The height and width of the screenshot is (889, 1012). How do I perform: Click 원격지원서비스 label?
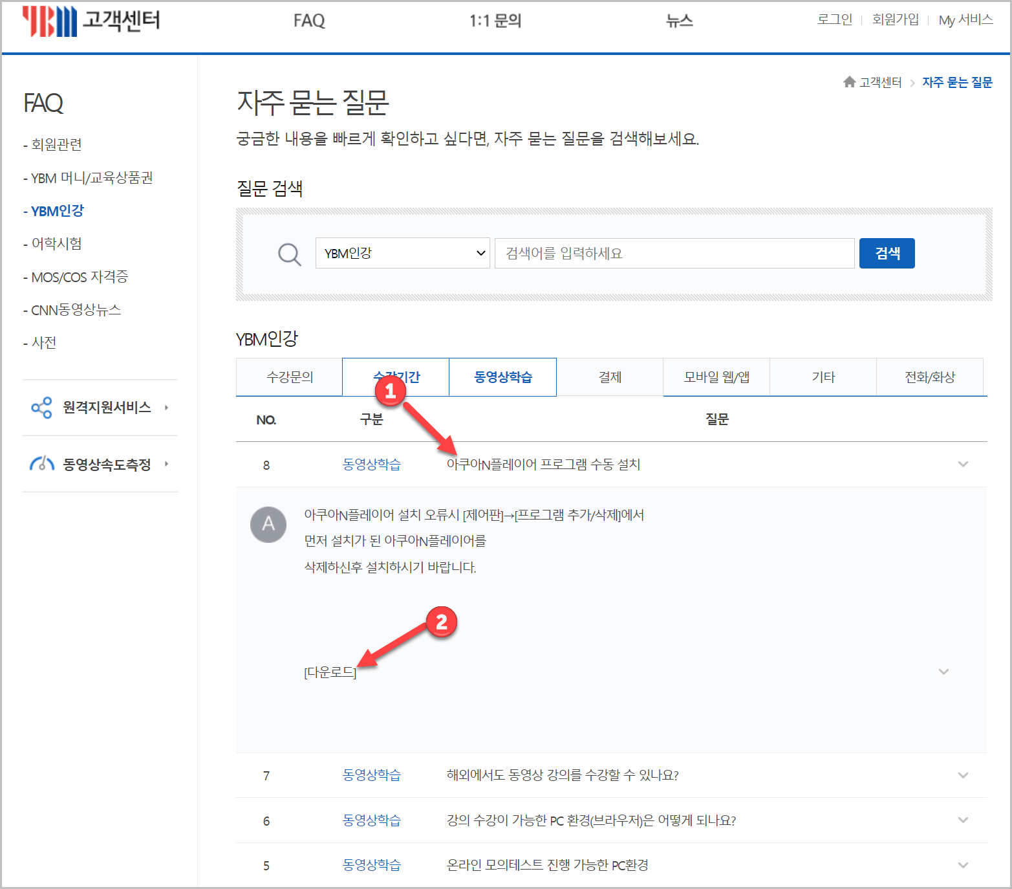[x=107, y=408]
